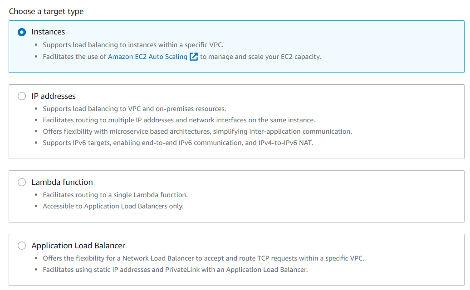Click 'Facilitates routing to a single Lambda function' bullet
This screenshot has height=290, width=470.
tap(115, 195)
